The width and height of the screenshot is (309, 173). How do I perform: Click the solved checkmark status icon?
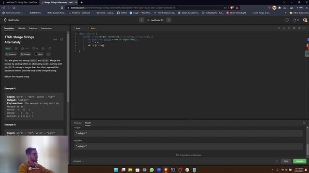point(16,49)
